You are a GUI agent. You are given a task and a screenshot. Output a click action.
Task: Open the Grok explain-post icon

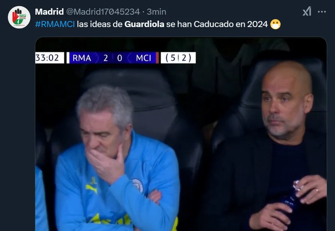pos(307,11)
